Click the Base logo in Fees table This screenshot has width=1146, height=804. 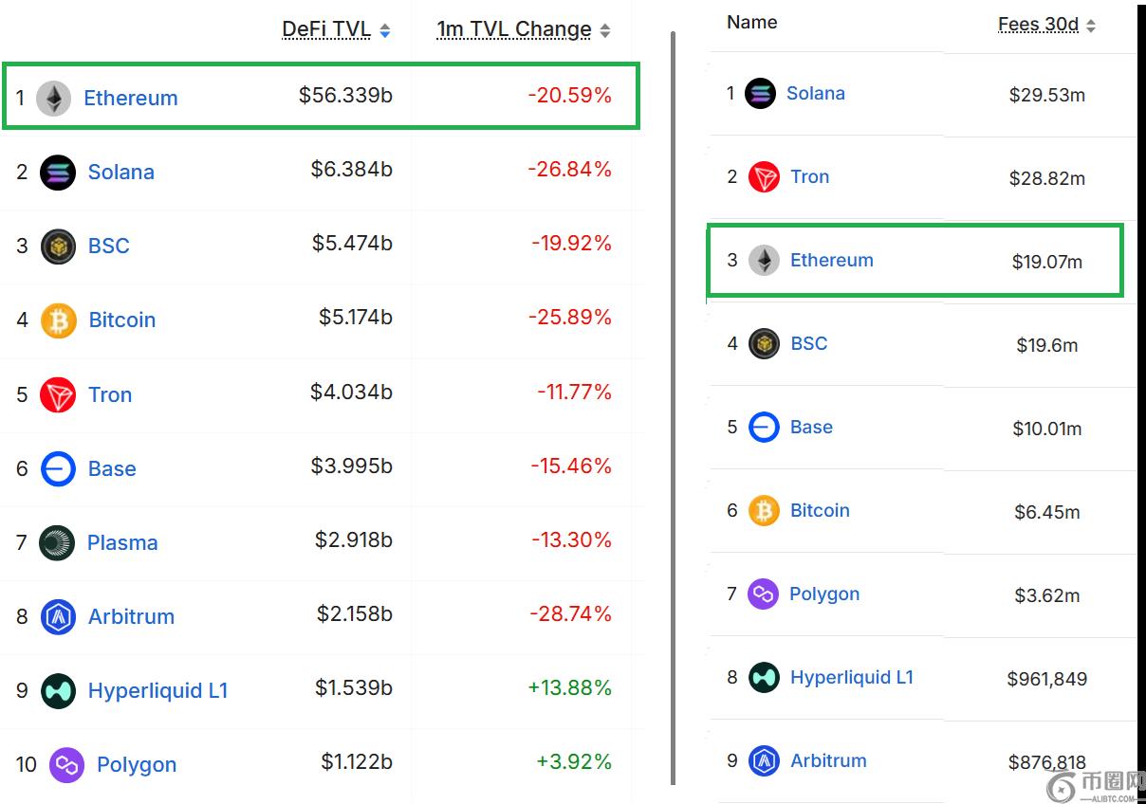[x=764, y=428]
